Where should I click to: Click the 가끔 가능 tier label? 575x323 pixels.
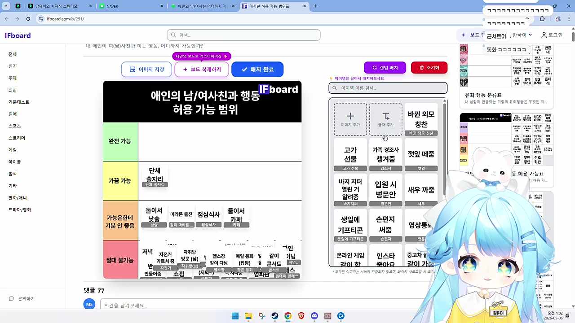[120, 181]
